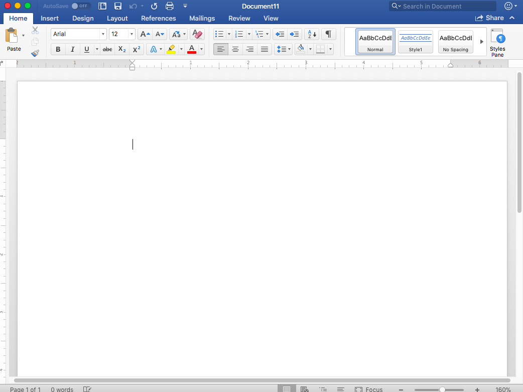Image resolution: width=523 pixels, height=392 pixels.
Task: Clear all formatting with the eraser icon
Action: click(197, 34)
